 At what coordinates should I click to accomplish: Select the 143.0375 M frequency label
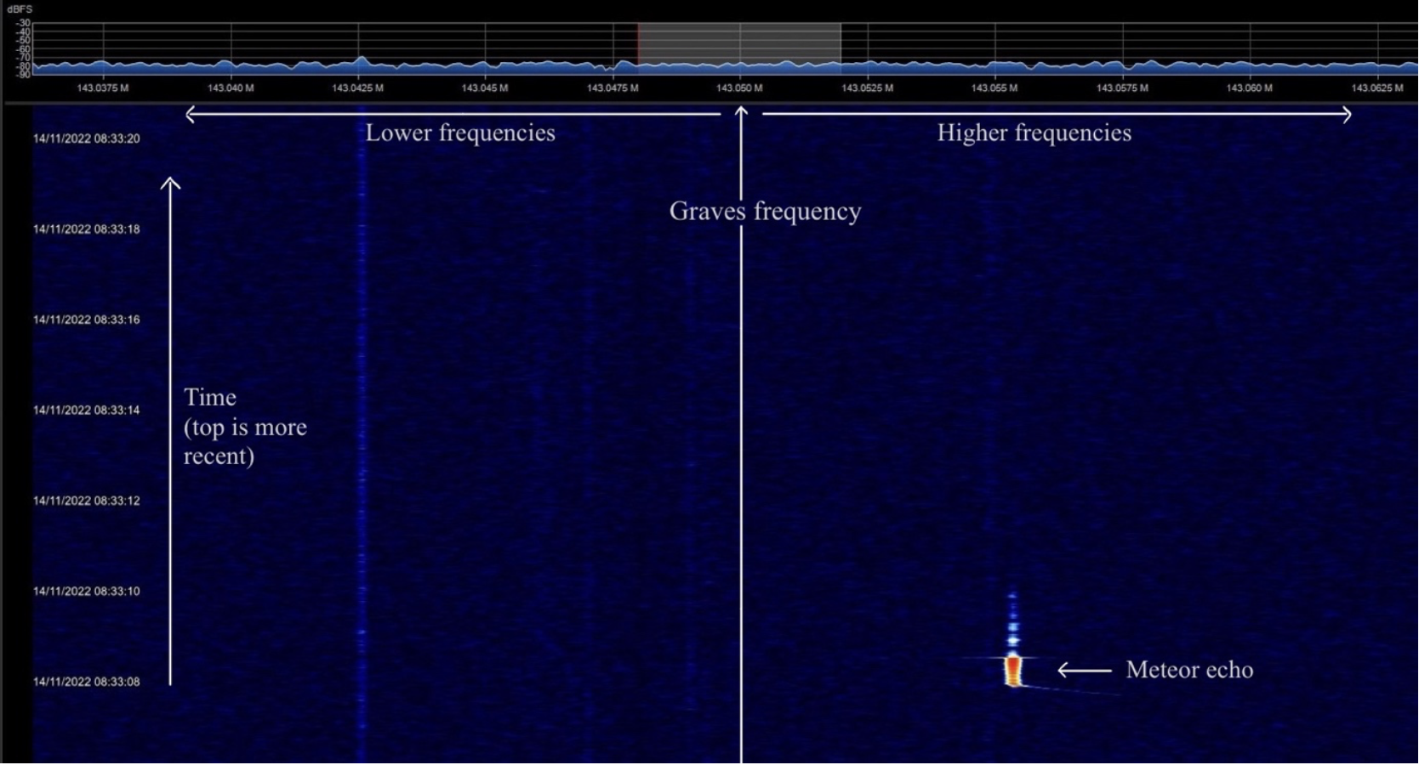103,88
